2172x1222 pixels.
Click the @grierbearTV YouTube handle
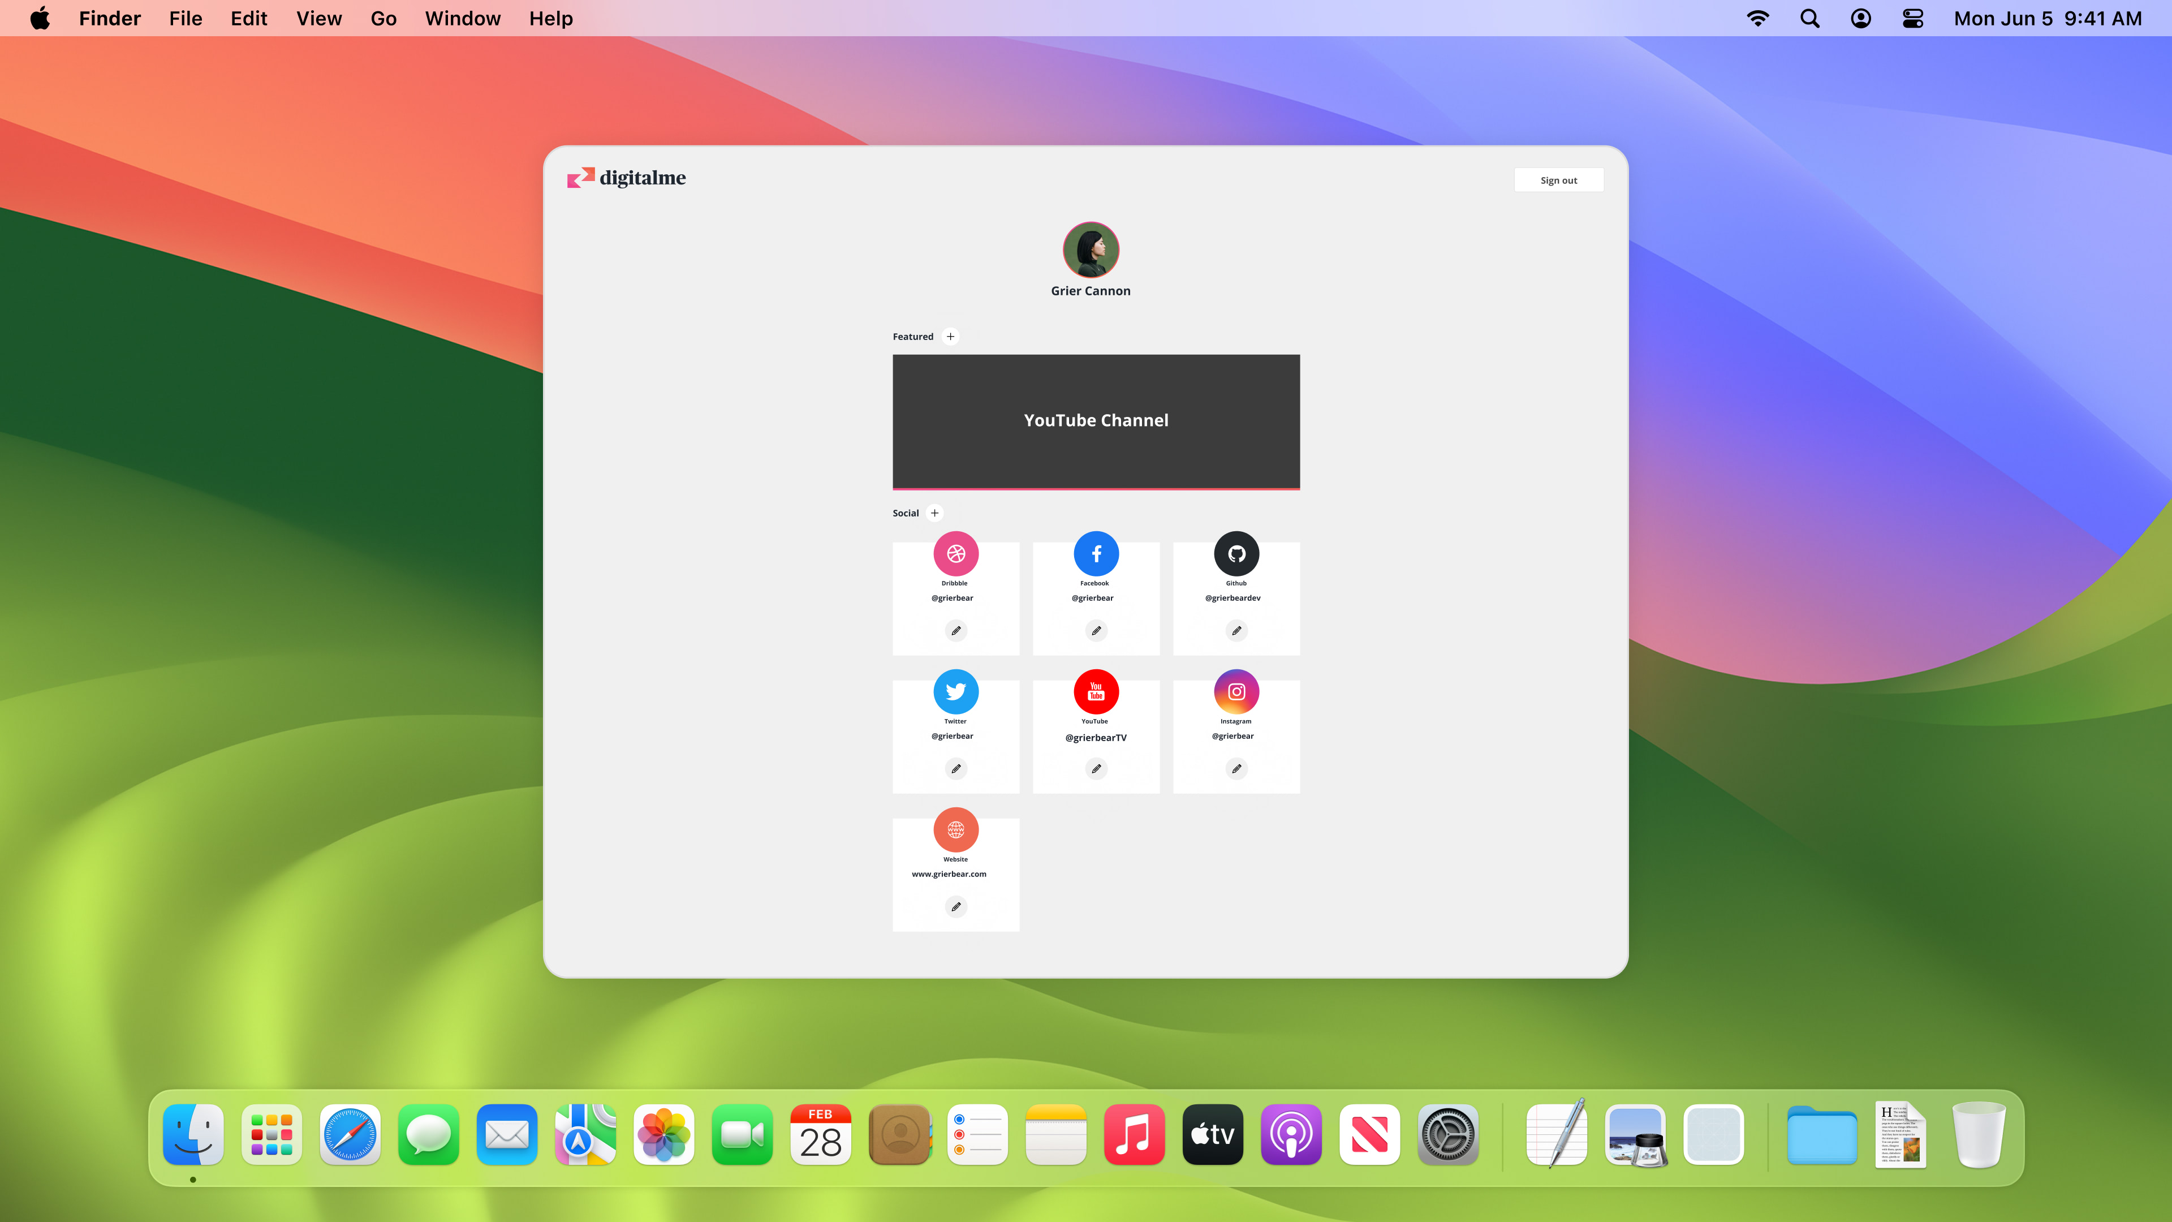tap(1095, 738)
